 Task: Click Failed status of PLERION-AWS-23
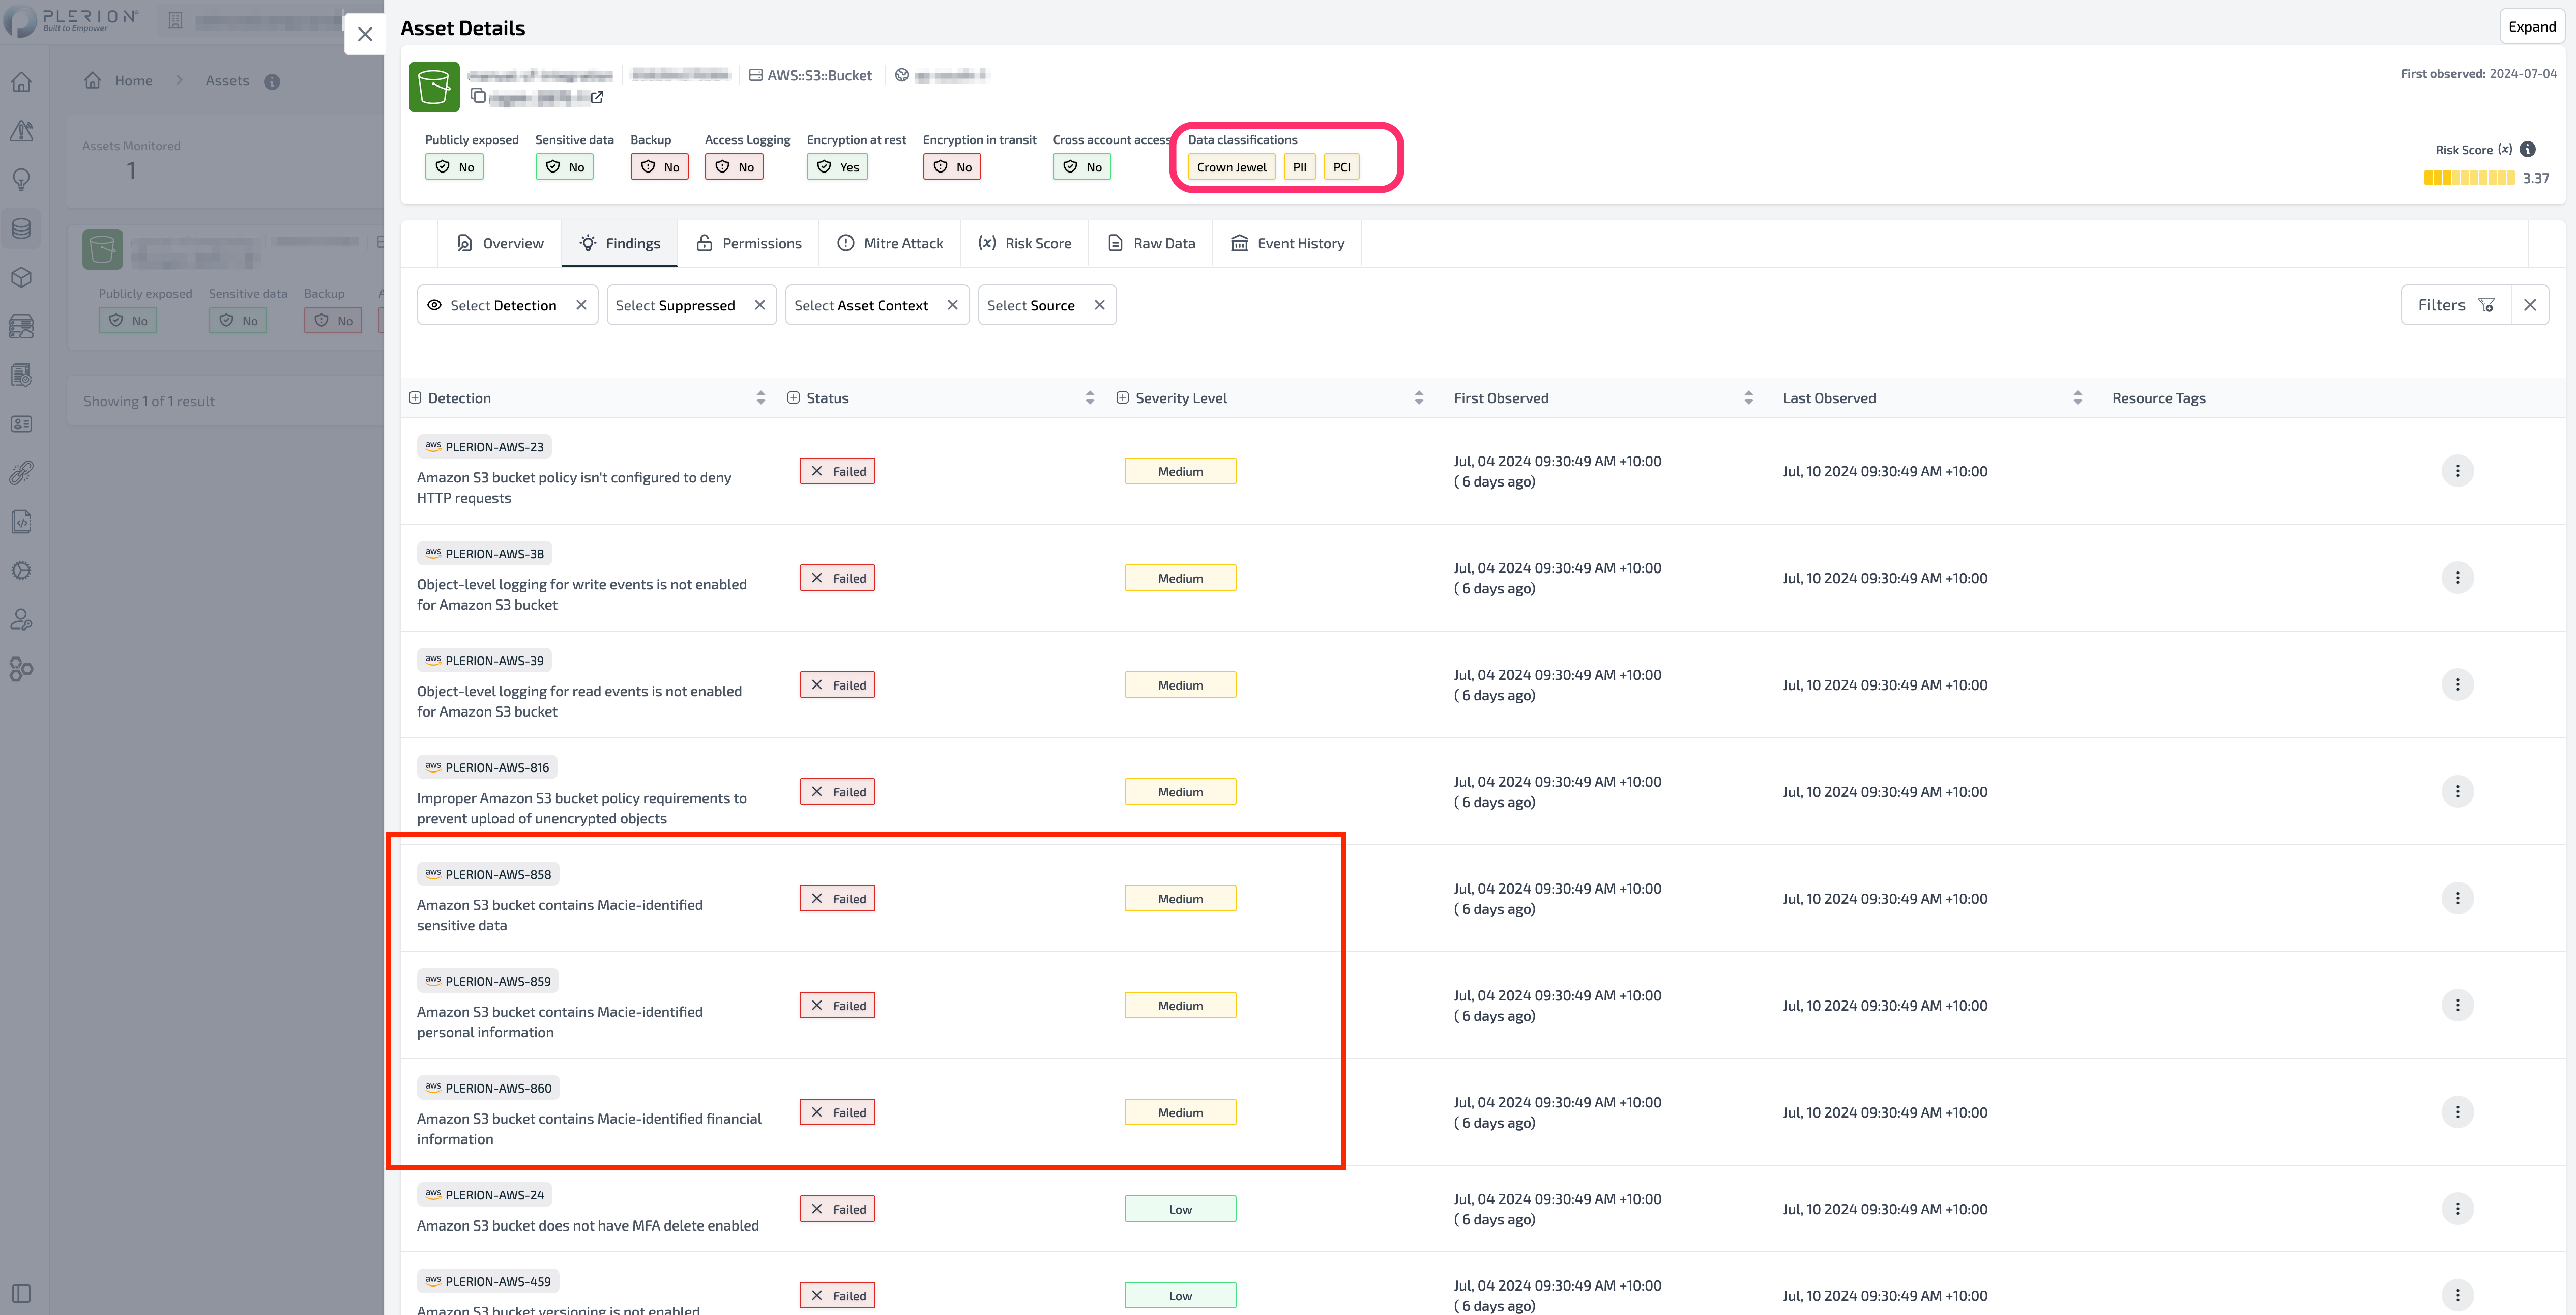click(837, 471)
